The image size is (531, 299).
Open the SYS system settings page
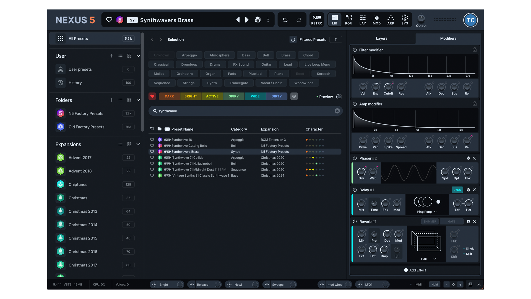(x=405, y=20)
